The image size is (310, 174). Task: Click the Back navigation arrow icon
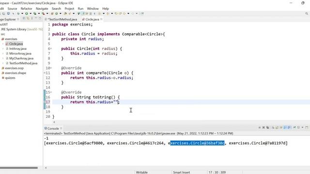pyautogui.click(x=124, y=14)
